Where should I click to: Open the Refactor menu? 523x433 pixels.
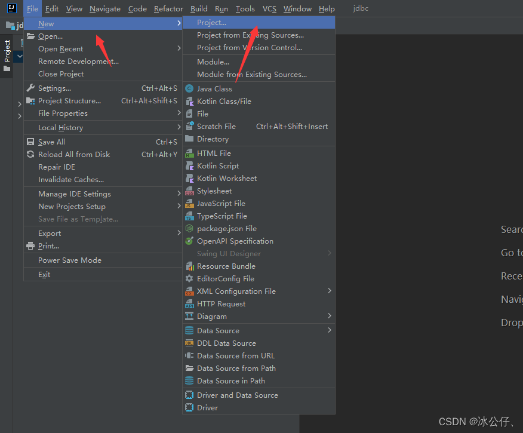(168, 9)
